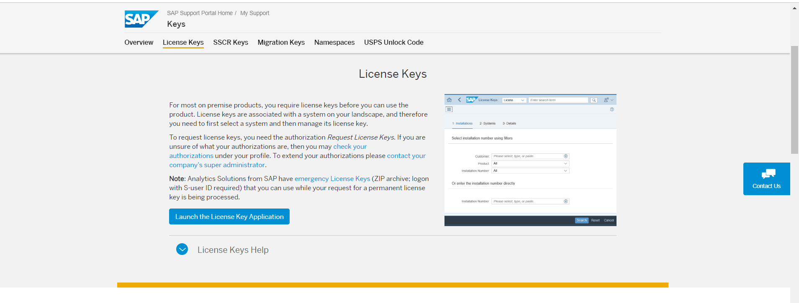Open SAP Support Portal Home breadcrumb
This screenshot has width=799, height=303.
200,13
